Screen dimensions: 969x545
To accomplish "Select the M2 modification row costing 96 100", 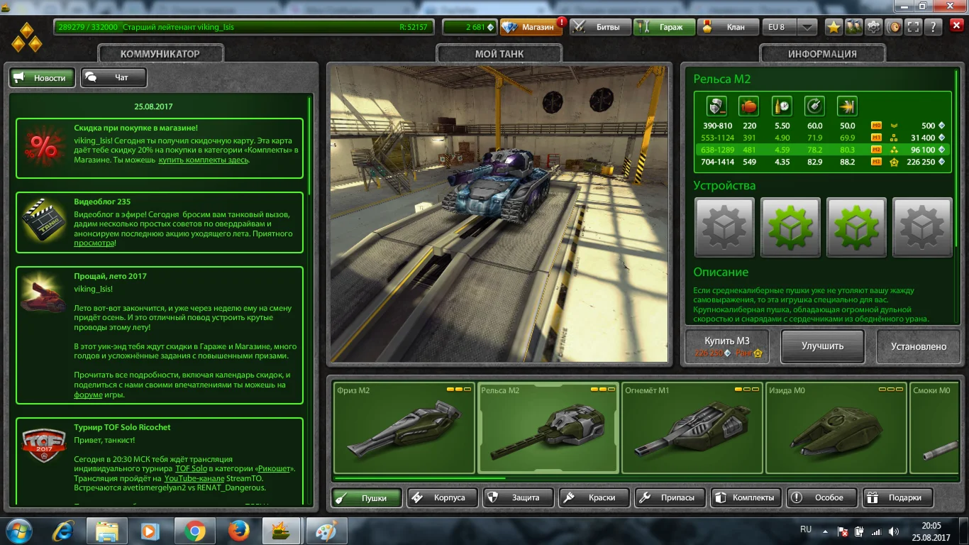I will [823, 150].
